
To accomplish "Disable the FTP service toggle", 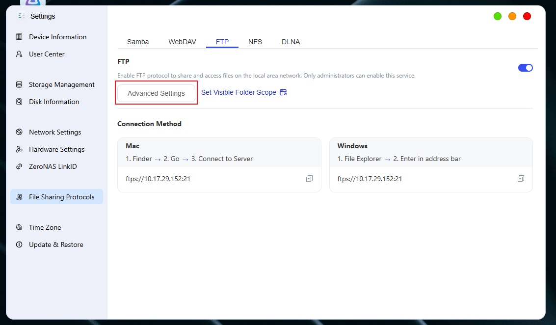I will [x=525, y=68].
